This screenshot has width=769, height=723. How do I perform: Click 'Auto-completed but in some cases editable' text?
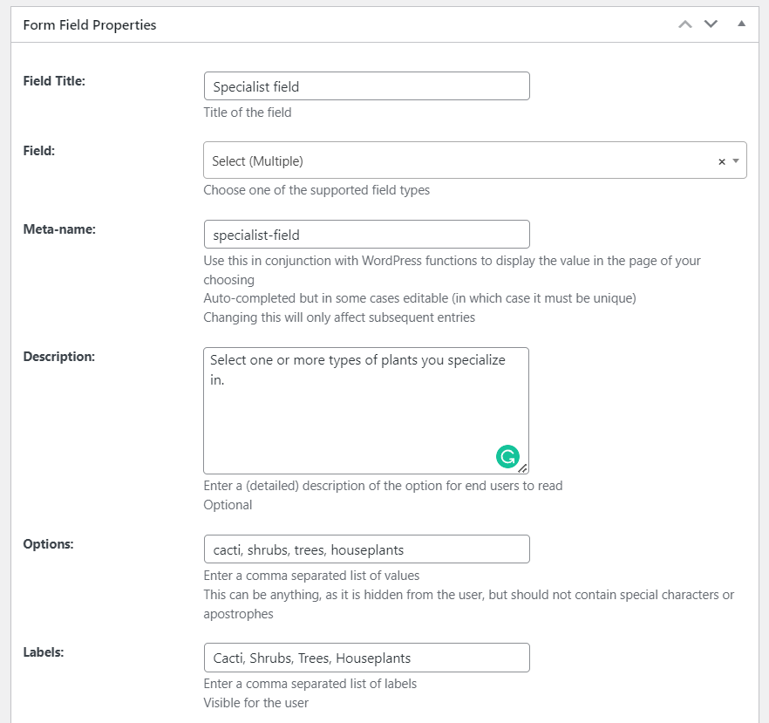[x=419, y=298]
